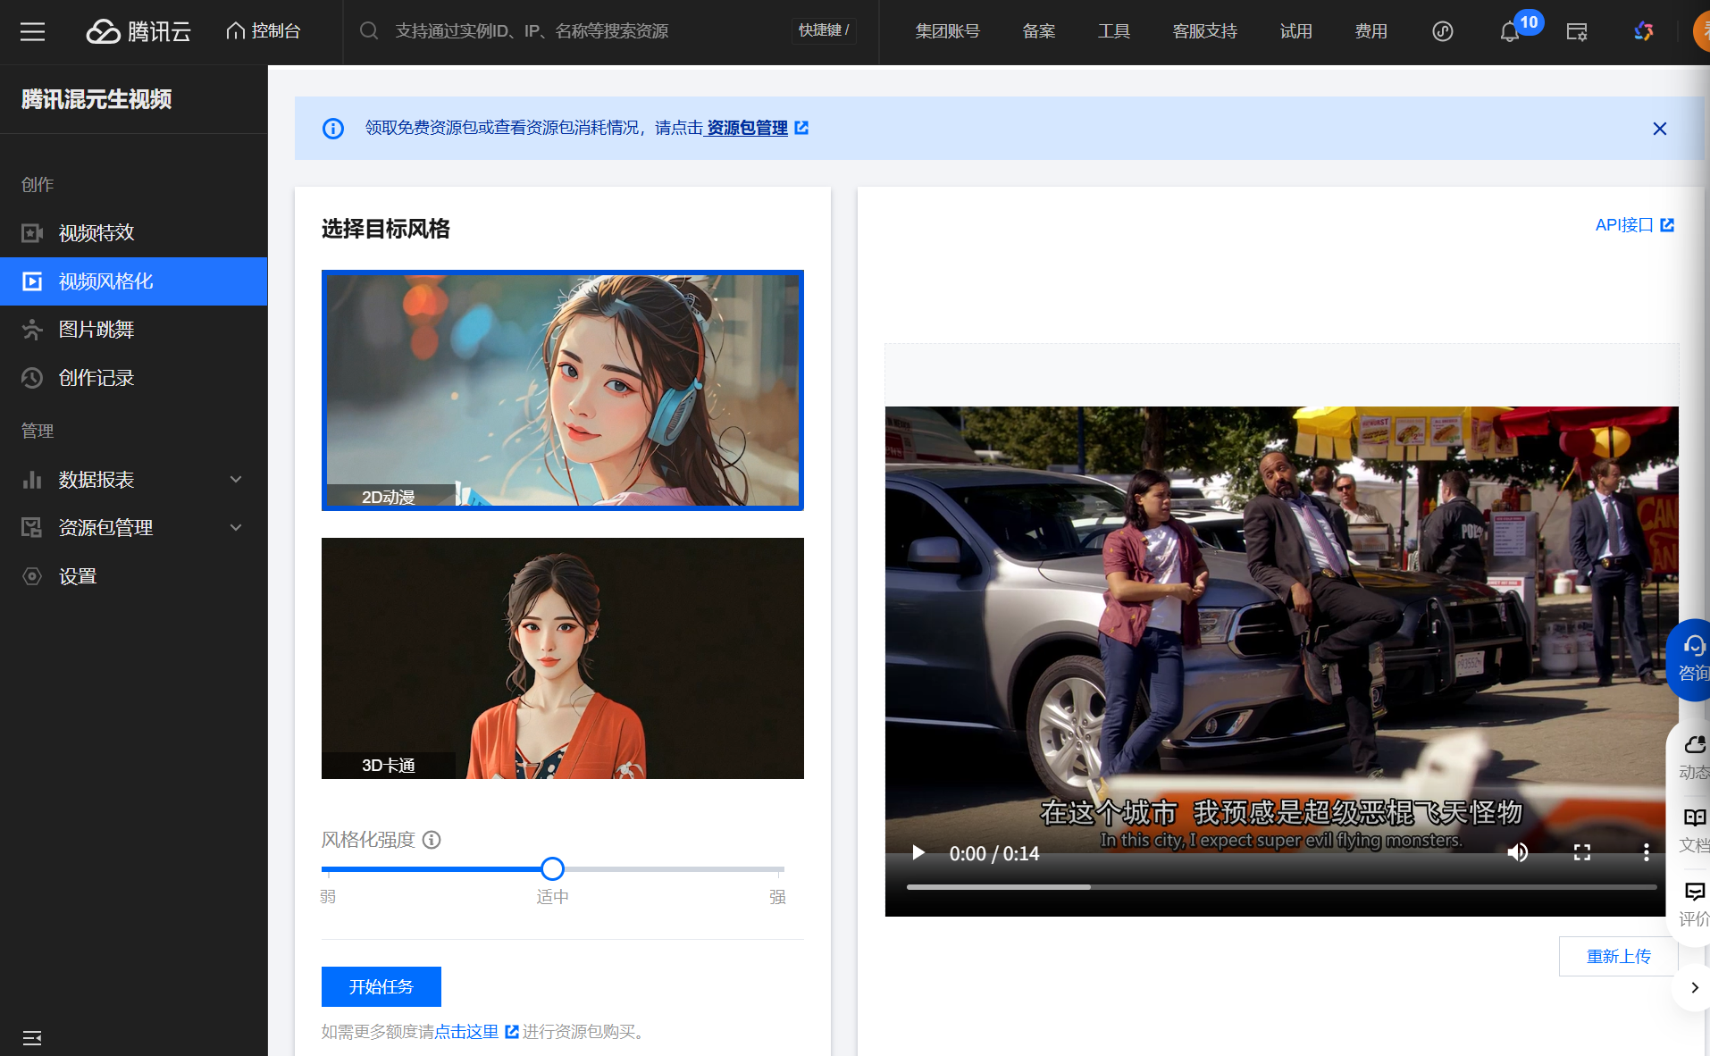
Task: Select 视频风格化 in the sidebar
Action: coord(134,281)
